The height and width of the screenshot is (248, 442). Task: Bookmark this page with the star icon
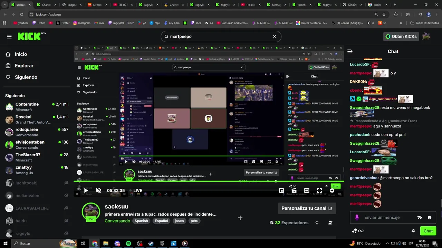(x=384, y=14)
